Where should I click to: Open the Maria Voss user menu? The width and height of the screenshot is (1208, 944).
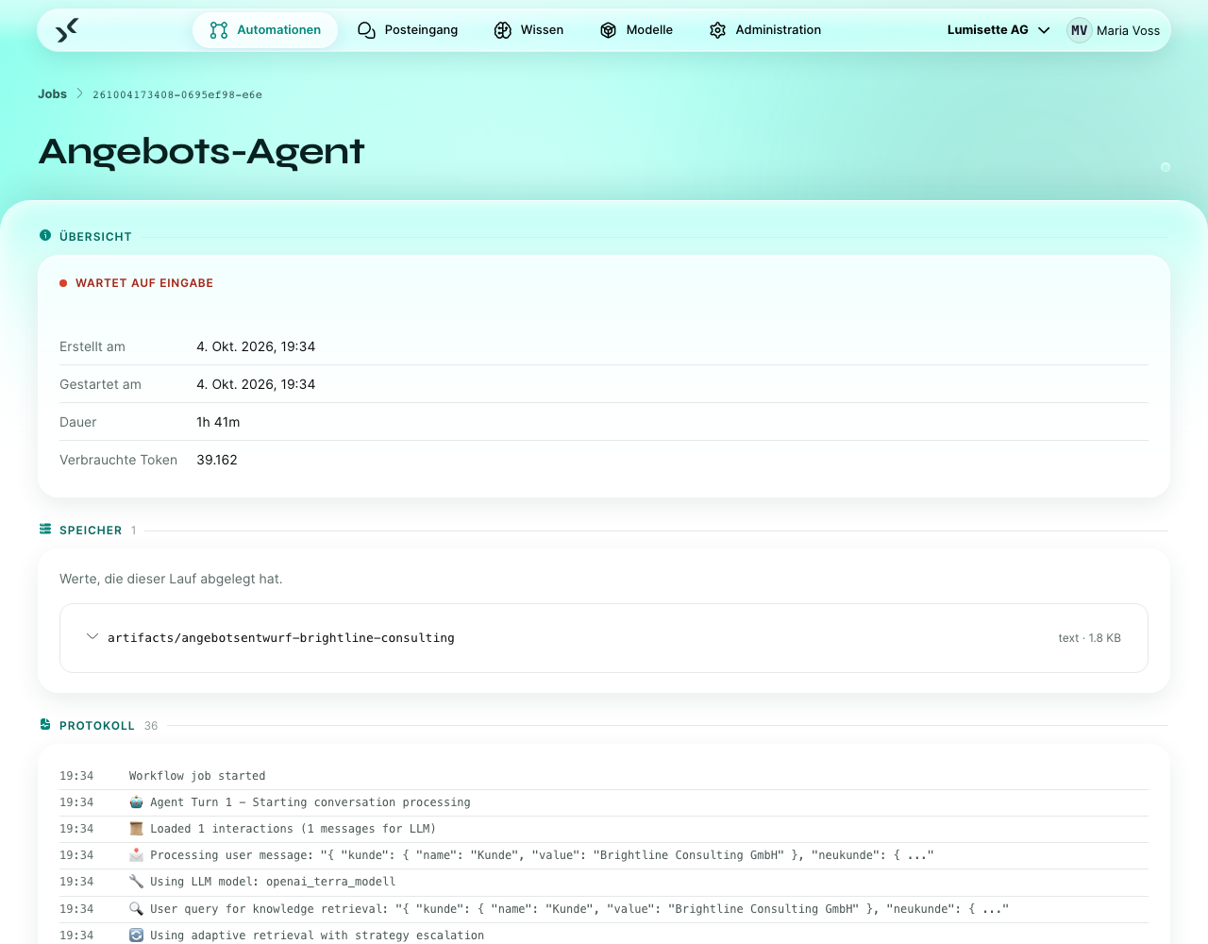click(1114, 30)
